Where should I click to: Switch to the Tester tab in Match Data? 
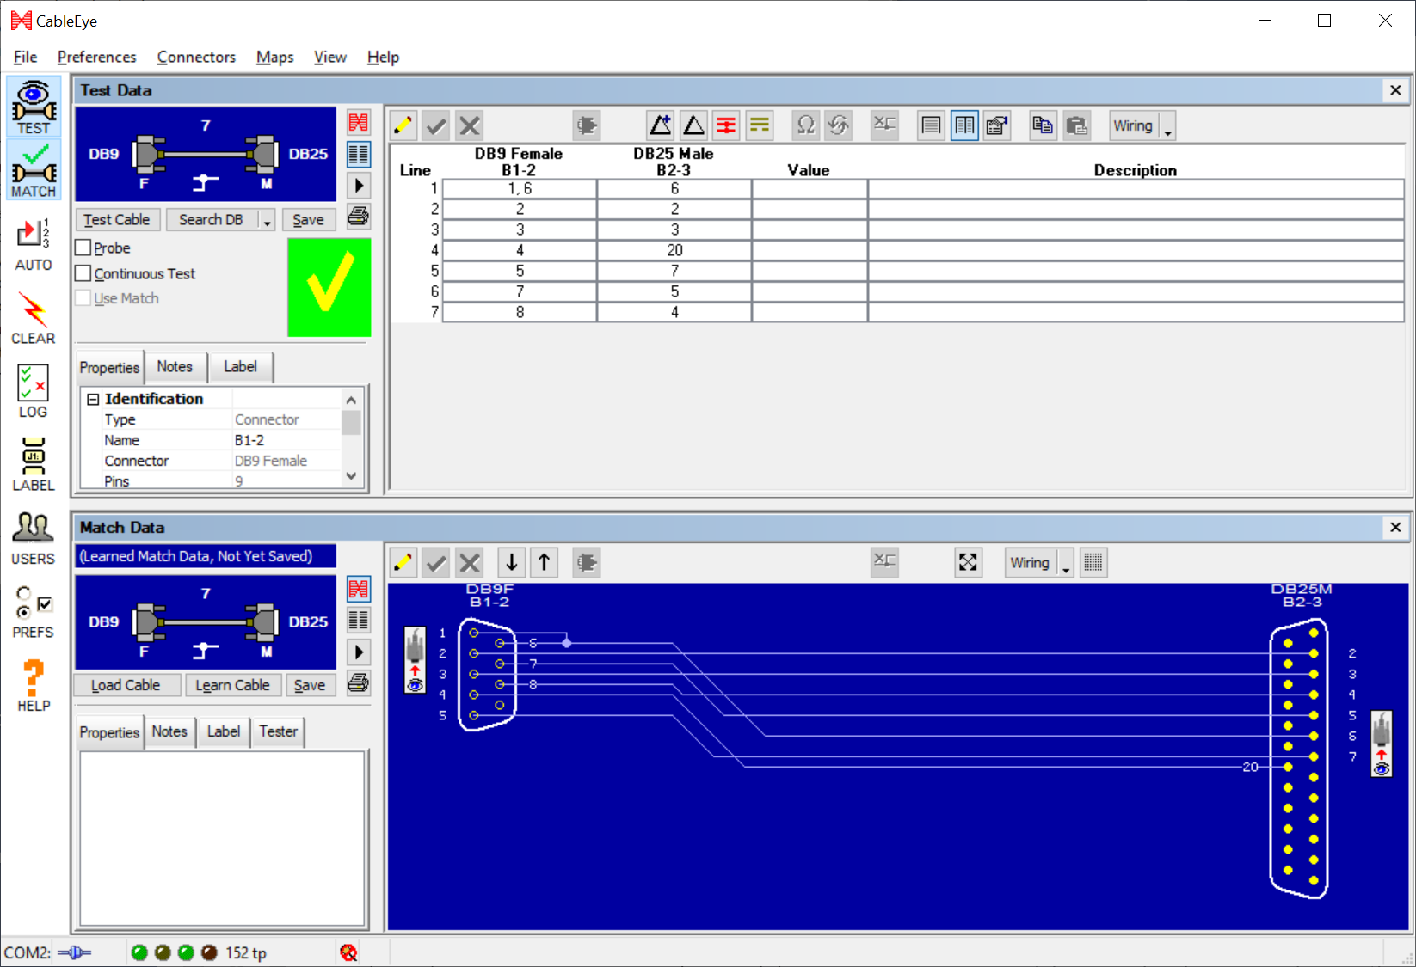pyautogui.click(x=278, y=731)
